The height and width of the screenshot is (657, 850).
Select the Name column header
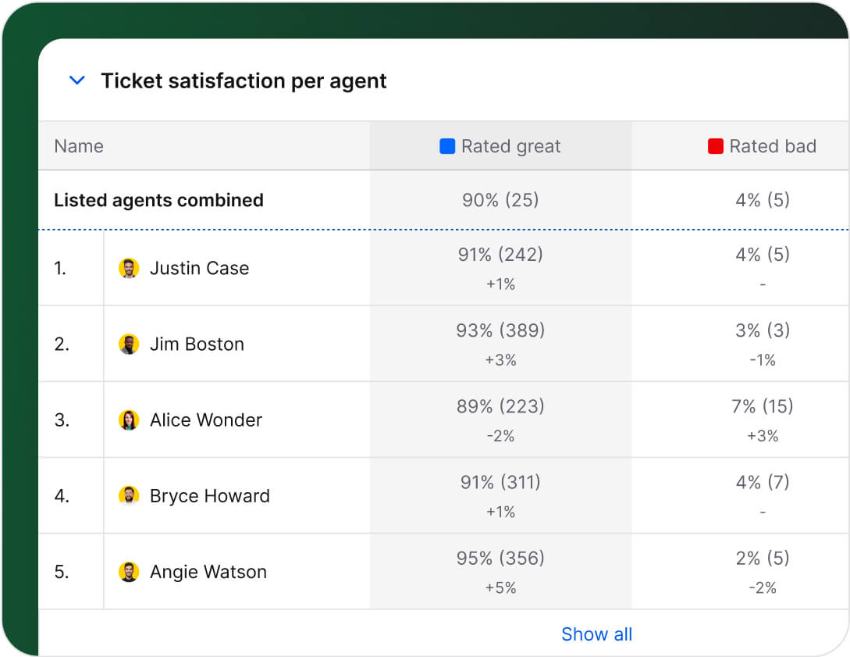point(78,145)
